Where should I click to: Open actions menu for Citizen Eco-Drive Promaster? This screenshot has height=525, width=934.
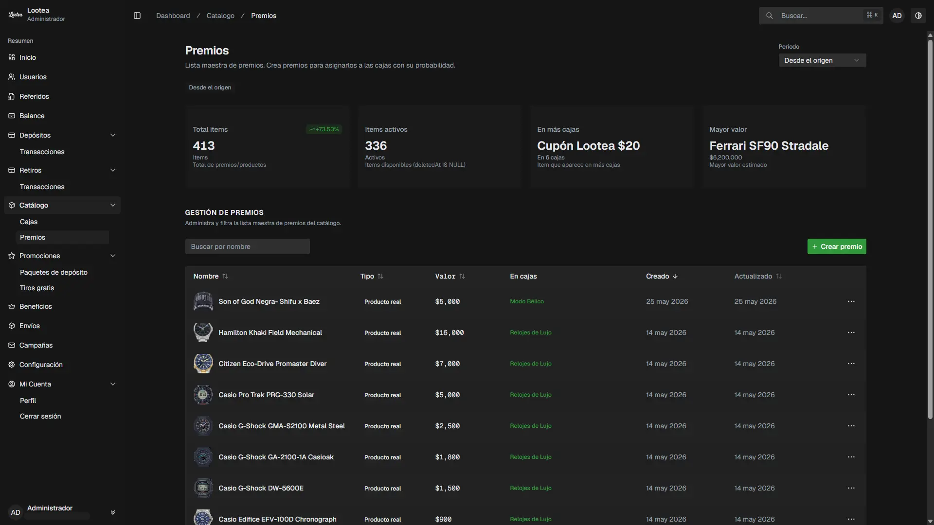point(851,364)
